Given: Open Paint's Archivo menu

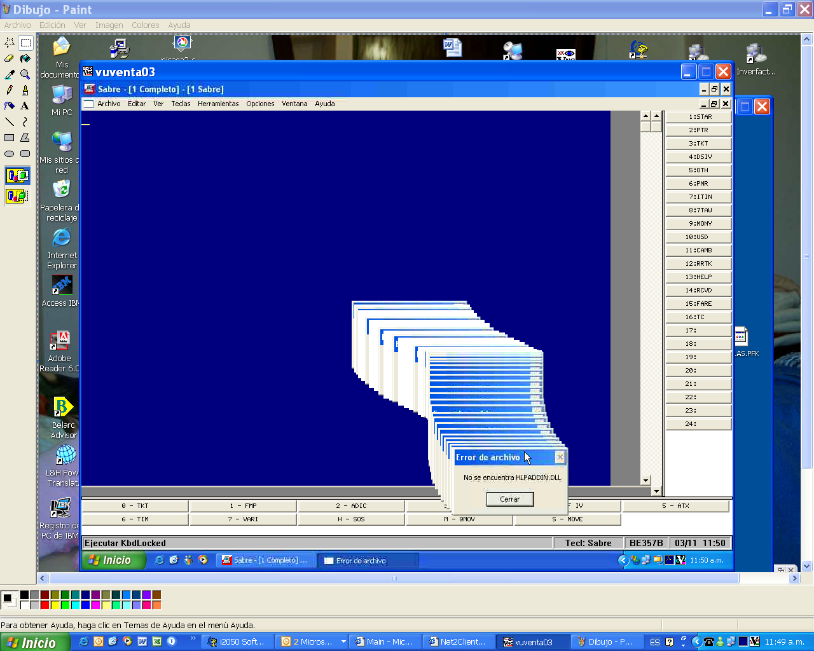Looking at the screenshot, I should point(17,25).
